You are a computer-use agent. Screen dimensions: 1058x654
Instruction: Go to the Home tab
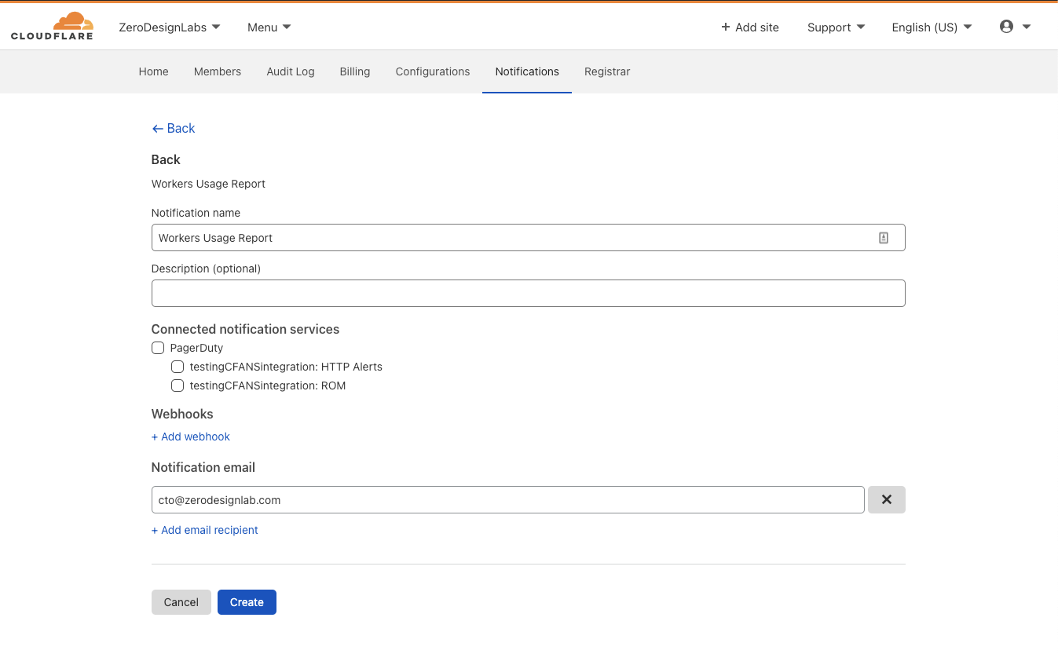(154, 71)
